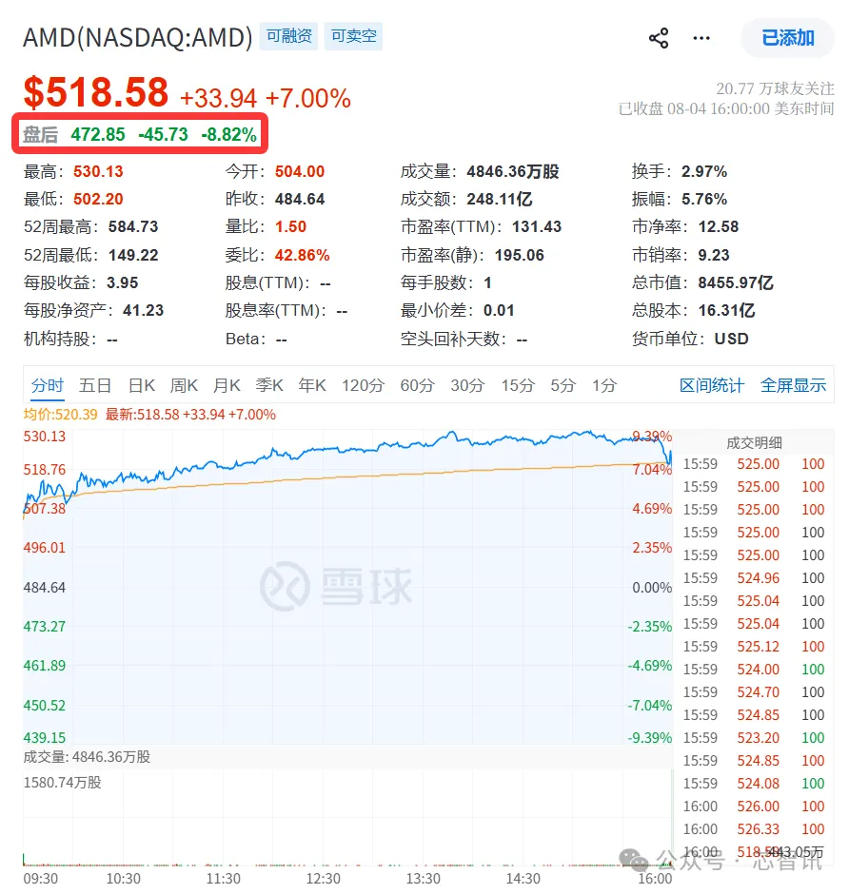Select the 季K tab
This screenshot has height=894, width=849.
[269, 385]
